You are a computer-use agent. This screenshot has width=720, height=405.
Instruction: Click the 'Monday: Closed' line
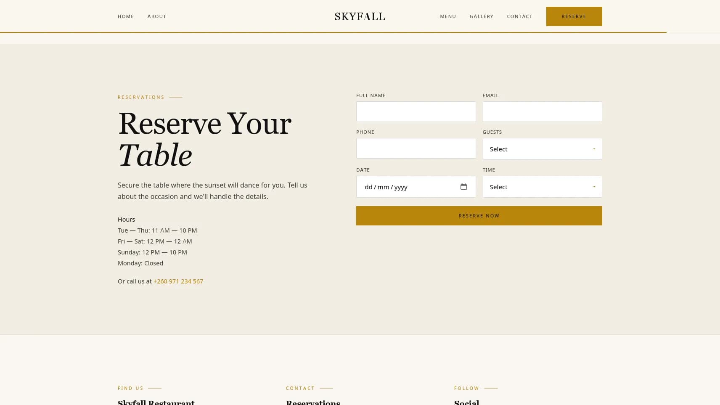140,263
